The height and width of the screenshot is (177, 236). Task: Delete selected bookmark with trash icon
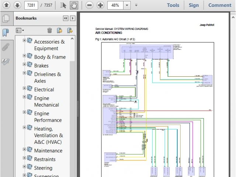click(x=50, y=30)
